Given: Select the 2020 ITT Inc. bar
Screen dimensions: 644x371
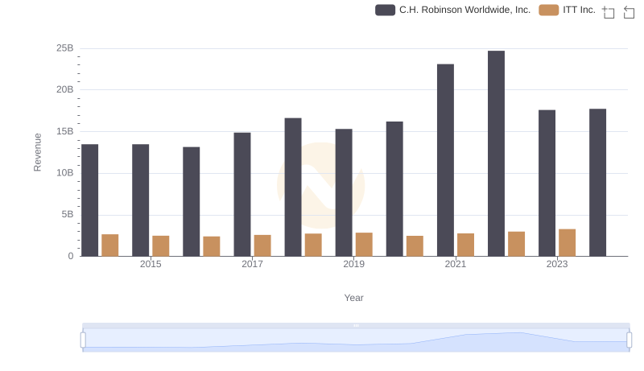Looking at the screenshot, I should pos(415,245).
